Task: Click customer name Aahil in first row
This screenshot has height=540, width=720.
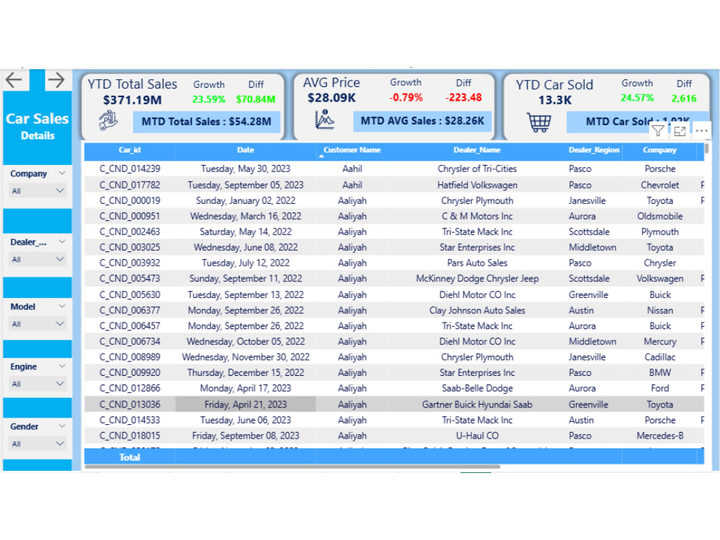Action: [x=352, y=168]
